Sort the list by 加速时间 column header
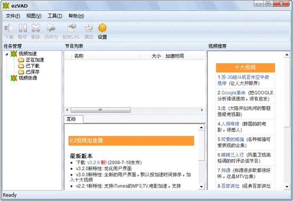This screenshot has width=293, height=201. pos(184,56)
